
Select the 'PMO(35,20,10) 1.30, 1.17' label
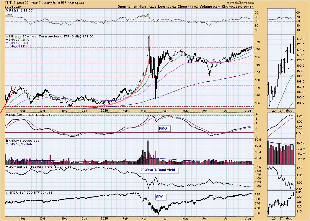[x=31, y=114]
